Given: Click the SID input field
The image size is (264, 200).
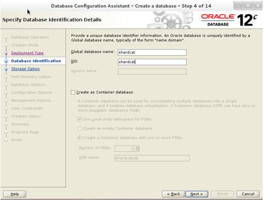Looking at the screenshot, I should point(152,62).
